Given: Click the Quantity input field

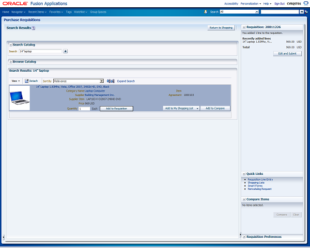Looking at the screenshot, I should [84, 109].
